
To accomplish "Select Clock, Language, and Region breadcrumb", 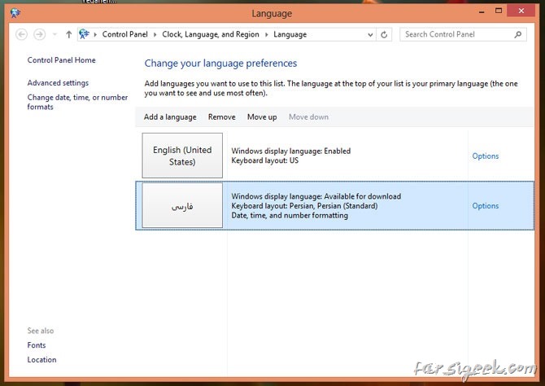I will 211,34.
